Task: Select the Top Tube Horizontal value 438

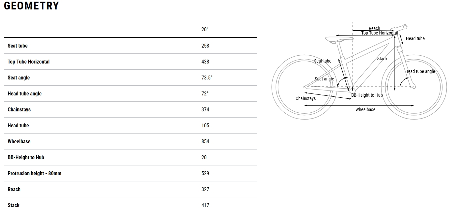Action: coord(205,62)
